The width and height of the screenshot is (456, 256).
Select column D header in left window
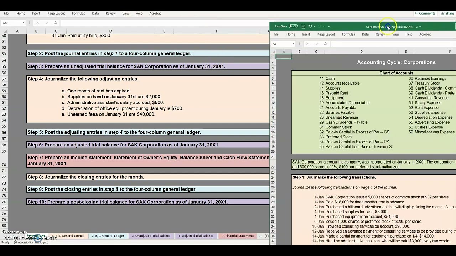click(110, 31)
